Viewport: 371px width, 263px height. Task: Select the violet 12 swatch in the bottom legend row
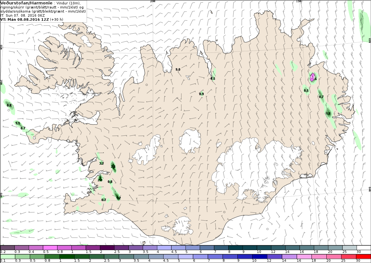(x=274, y=256)
